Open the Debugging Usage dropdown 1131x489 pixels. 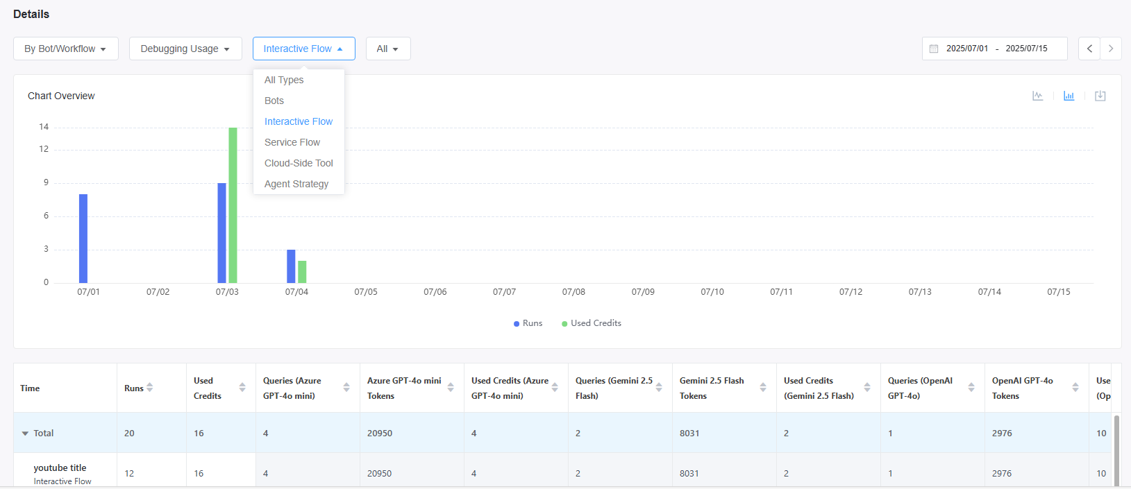[x=185, y=49]
